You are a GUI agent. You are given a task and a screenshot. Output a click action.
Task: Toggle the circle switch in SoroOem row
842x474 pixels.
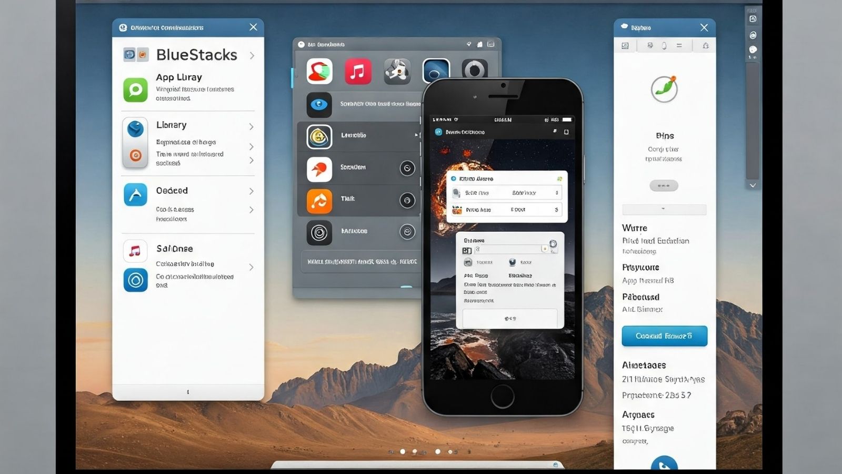point(407,168)
